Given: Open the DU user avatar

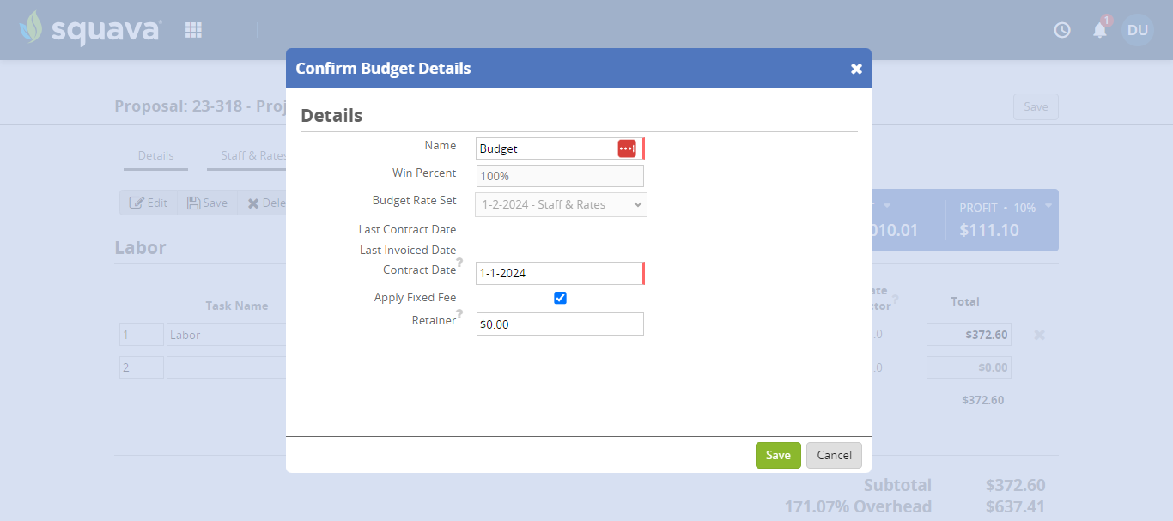Looking at the screenshot, I should (1137, 29).
